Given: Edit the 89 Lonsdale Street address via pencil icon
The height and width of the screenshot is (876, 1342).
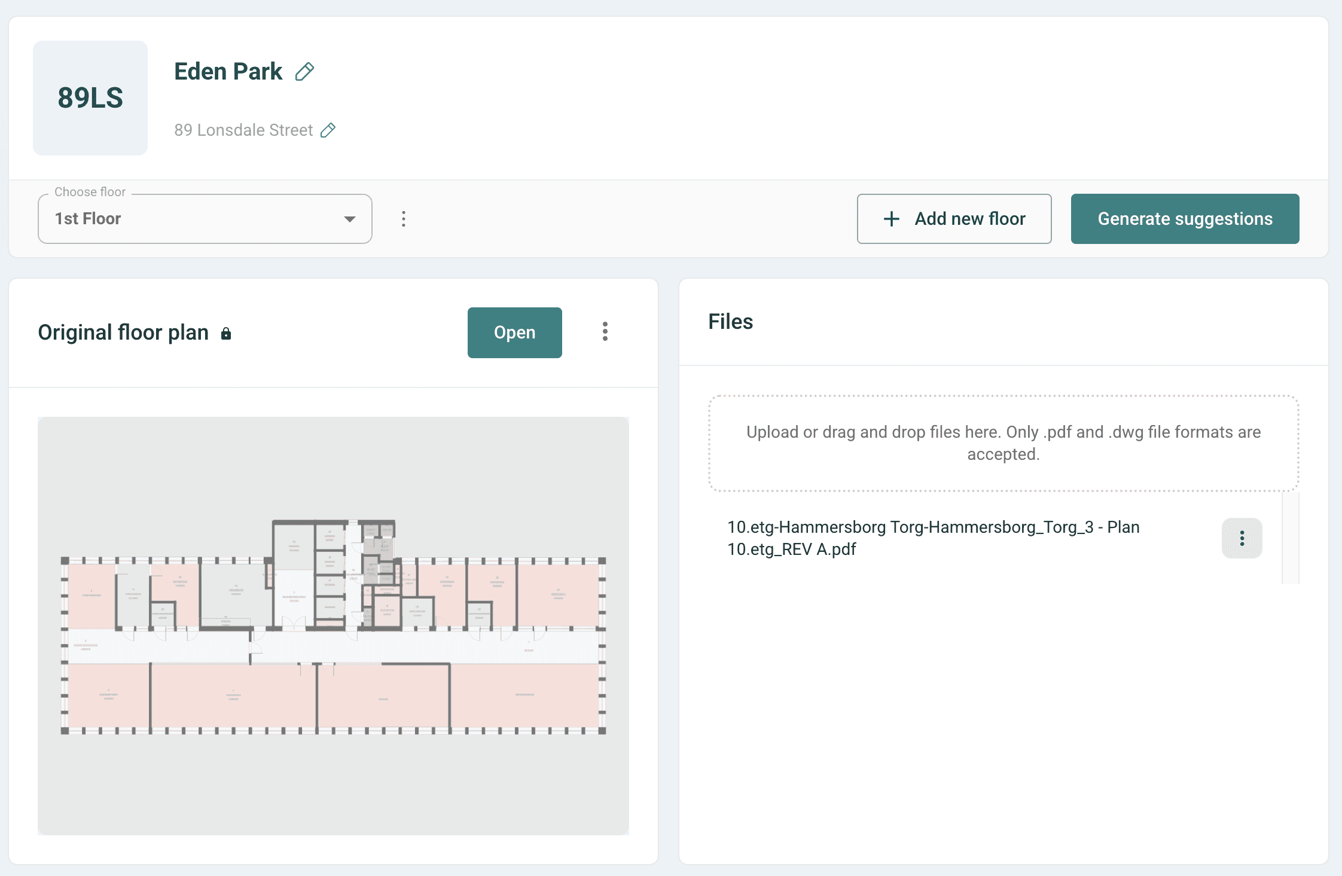Looking at the screenshot, I should 328,130.
